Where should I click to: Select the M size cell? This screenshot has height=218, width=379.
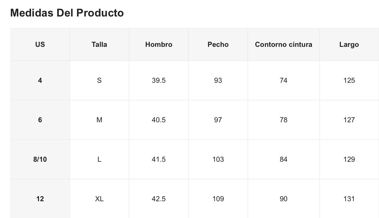click(99, 120)
